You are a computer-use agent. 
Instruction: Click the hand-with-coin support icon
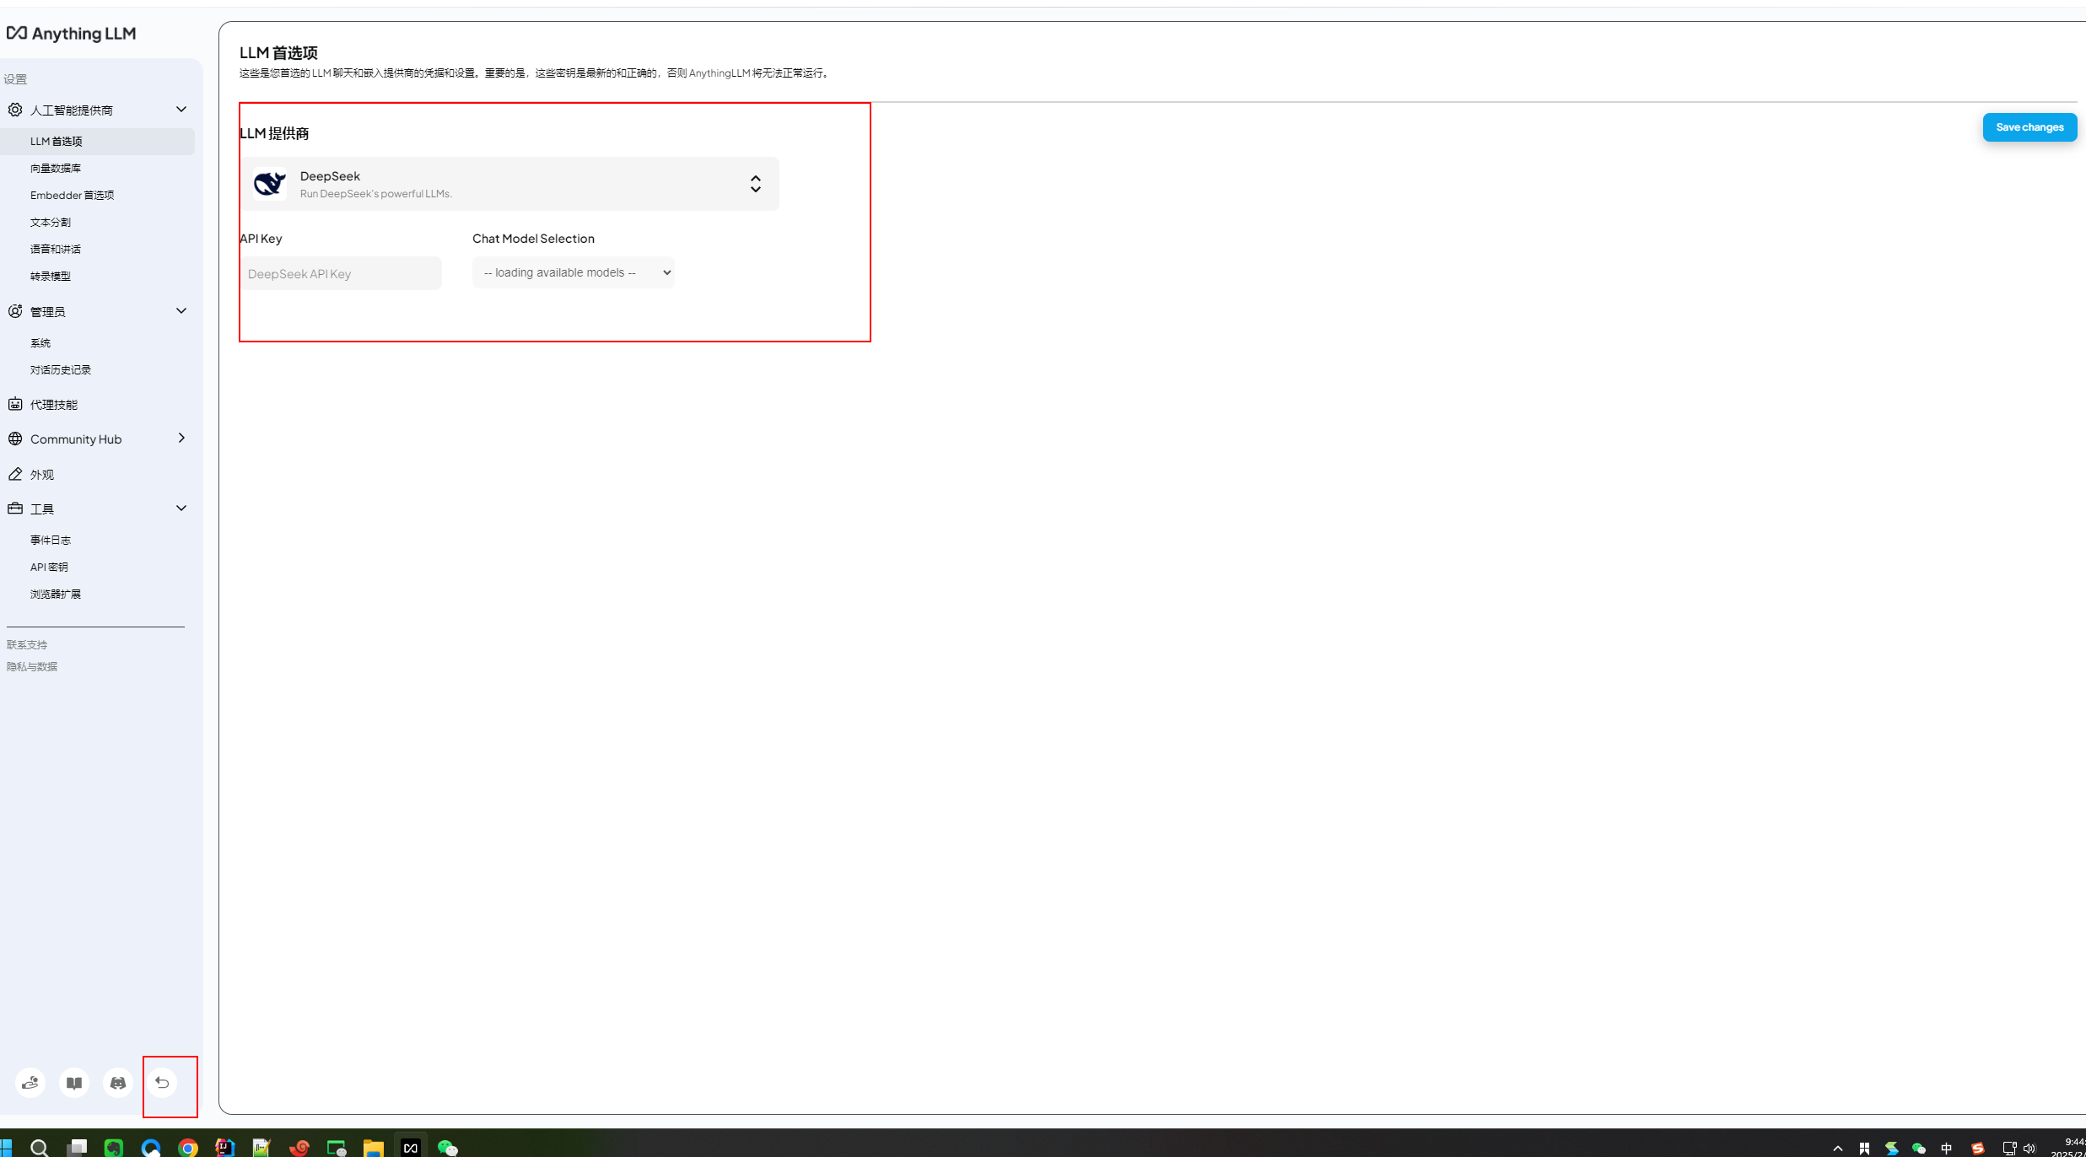[30, 1082]
